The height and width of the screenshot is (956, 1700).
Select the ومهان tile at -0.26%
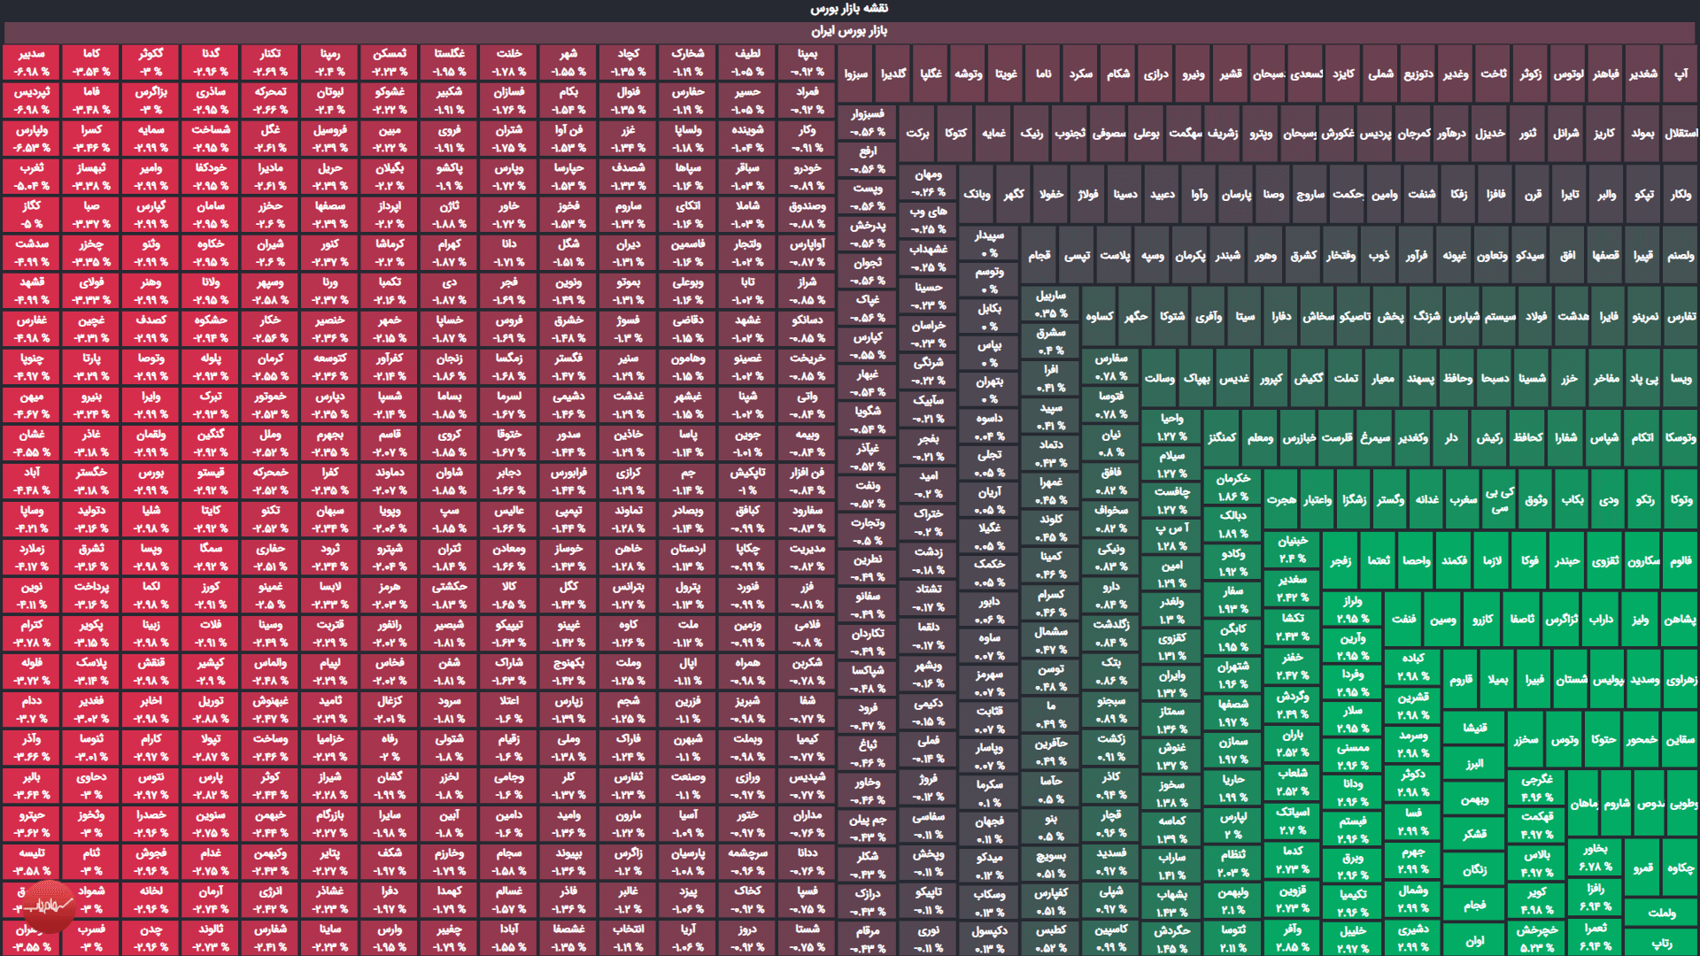pos(928,182)
